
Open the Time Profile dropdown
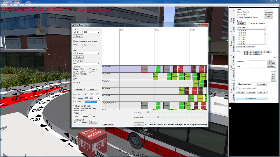(98, 102)
